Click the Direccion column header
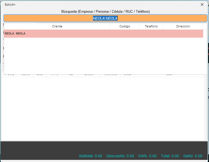Image resolution: width=209 pixels, height=162 pixels. click(x=183, y=26)
